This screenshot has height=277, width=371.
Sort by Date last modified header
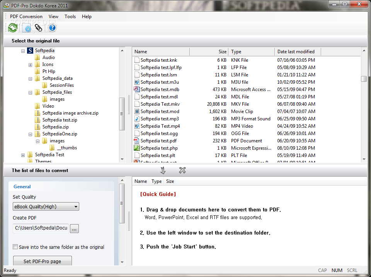298,51
